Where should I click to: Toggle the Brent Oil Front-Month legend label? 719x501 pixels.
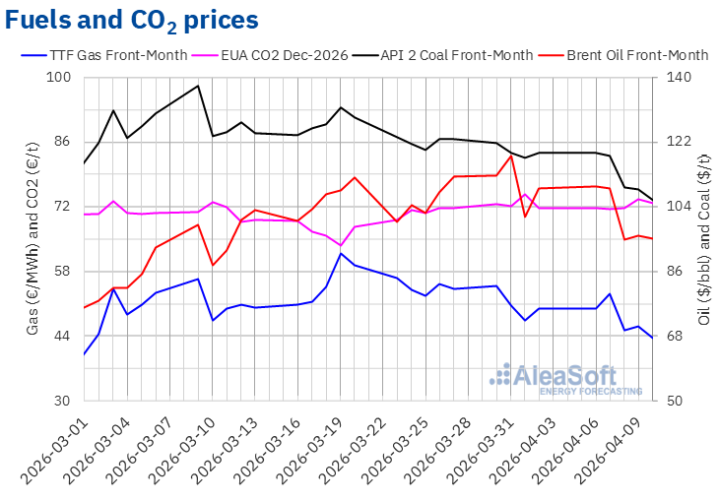[x=636, y=55]
